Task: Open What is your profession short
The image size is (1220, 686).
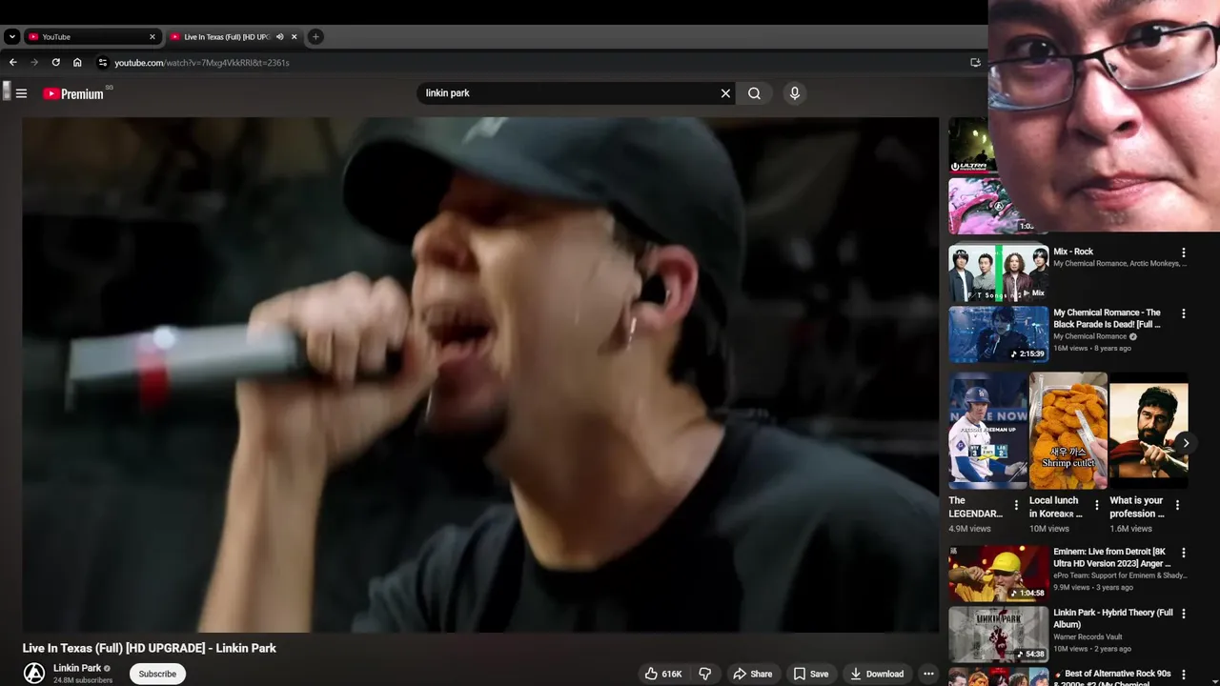Action: pyautogui.click(x=1149, y=431)
